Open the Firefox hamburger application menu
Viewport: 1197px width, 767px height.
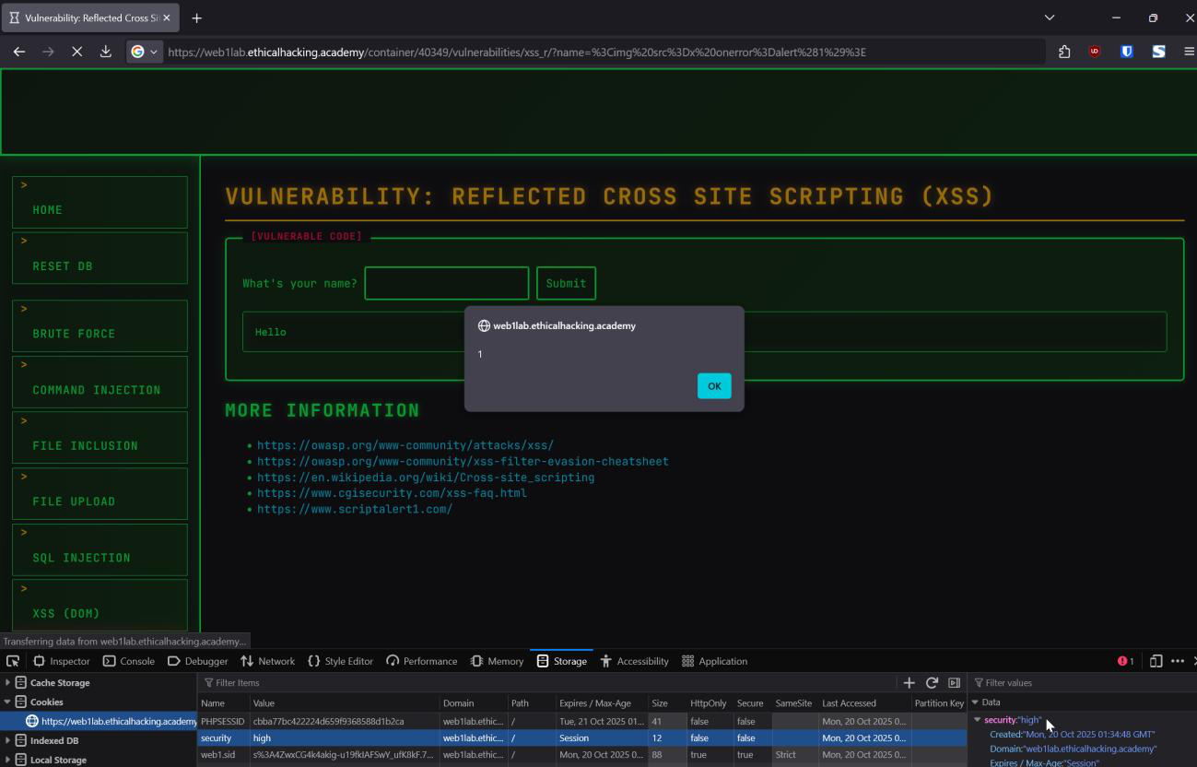click(x=1189, y=52)
